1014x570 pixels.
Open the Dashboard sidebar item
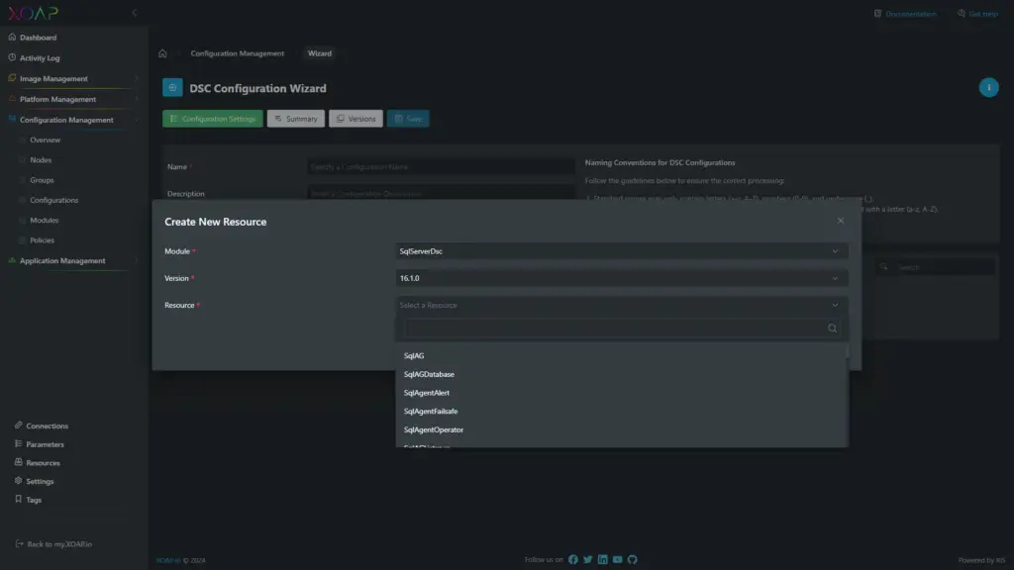click(x=38, y=38)
